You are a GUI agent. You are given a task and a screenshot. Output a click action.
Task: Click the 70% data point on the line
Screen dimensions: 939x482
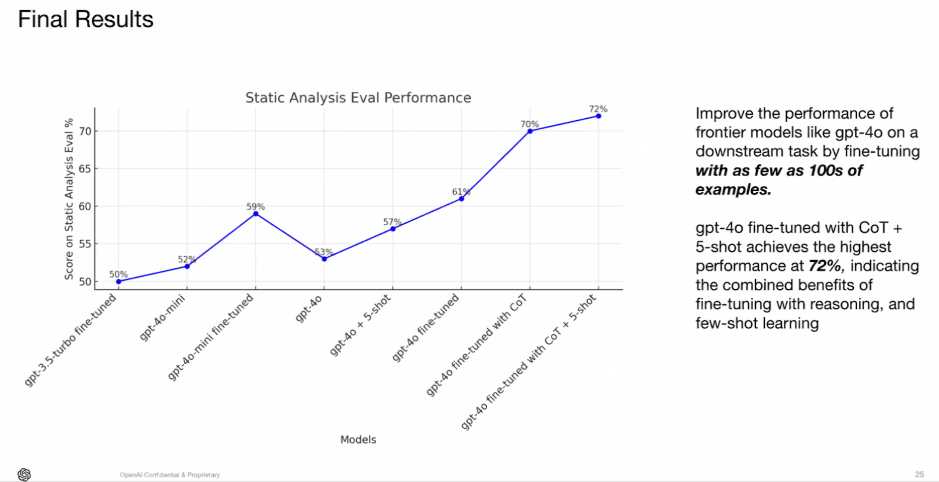(530, 131)
